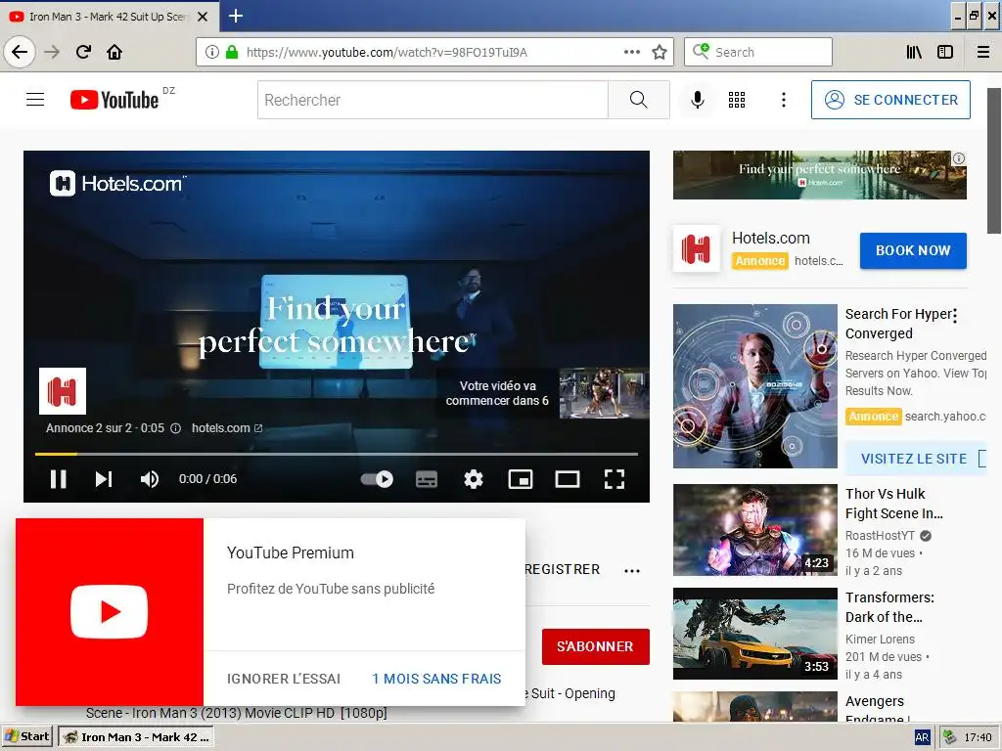Reload the current page
1002x751 pixels.
pyautogui.click(x=84, y=52)
